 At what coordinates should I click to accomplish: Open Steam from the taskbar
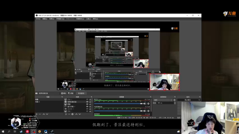pyautogui.click(x=21, y=131)
